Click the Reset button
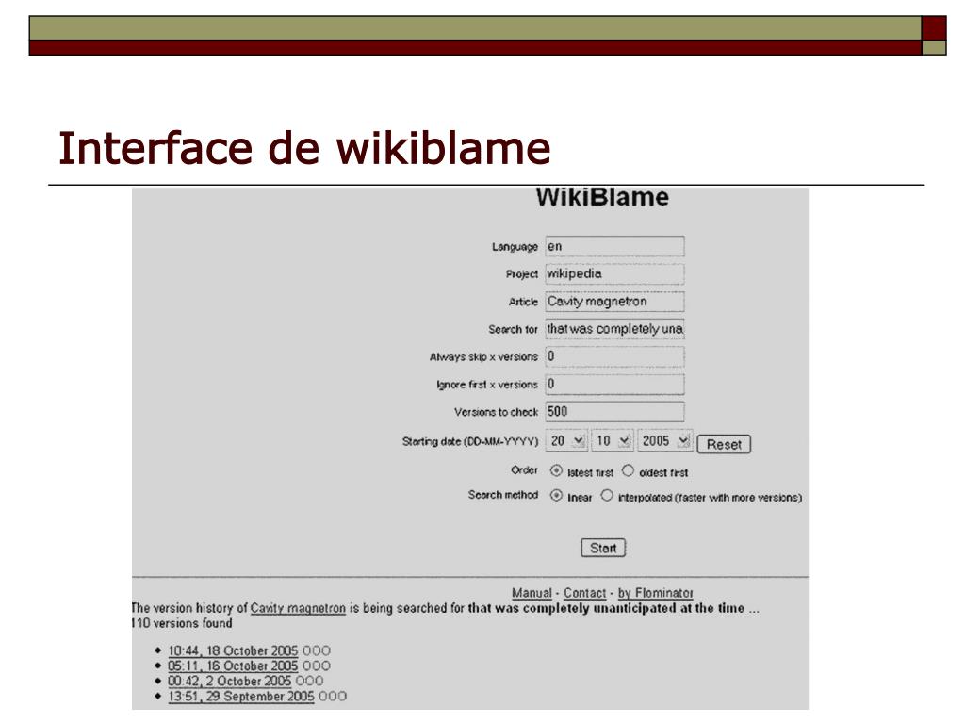Screen dimensions: 965x724 click(x=724, y=445)
